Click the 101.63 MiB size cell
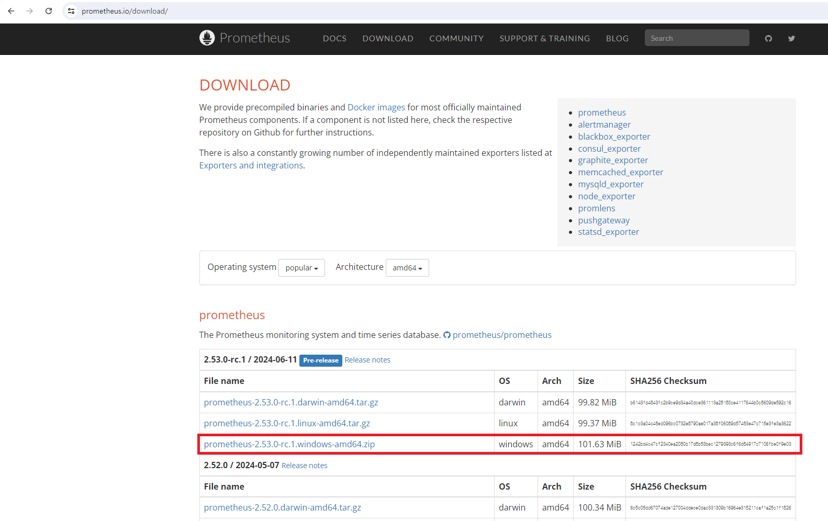Image resolution: width=828 pixels, height=521 pixels. tap(600, 444)
